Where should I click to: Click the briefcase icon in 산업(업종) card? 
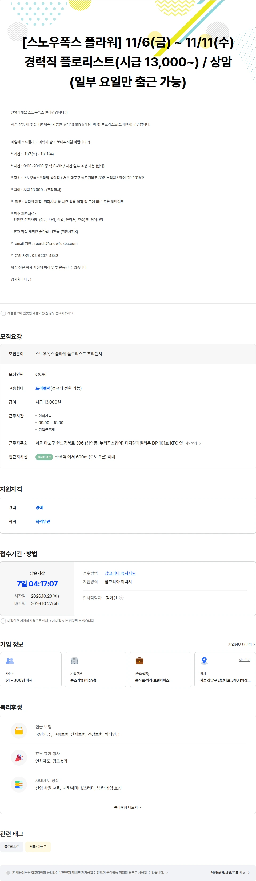(139, 661)
